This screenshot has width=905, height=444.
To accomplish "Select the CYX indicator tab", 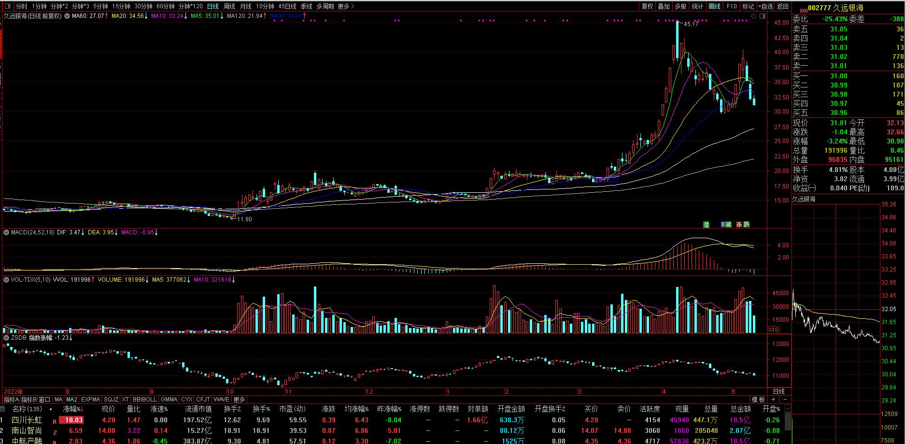I will pos(186,400).
